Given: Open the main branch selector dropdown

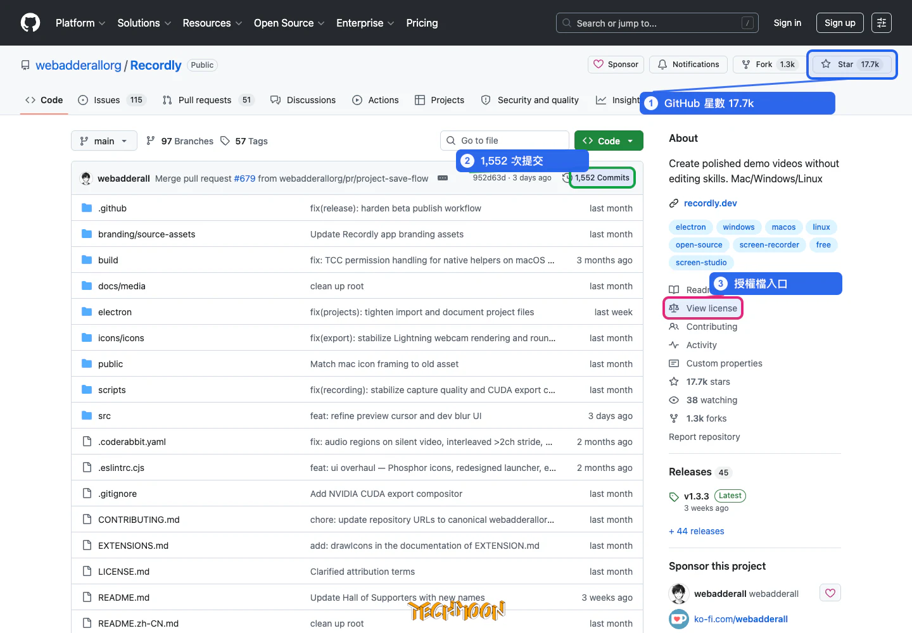Looking at the screenshot, I should click(x=104, y=141).
